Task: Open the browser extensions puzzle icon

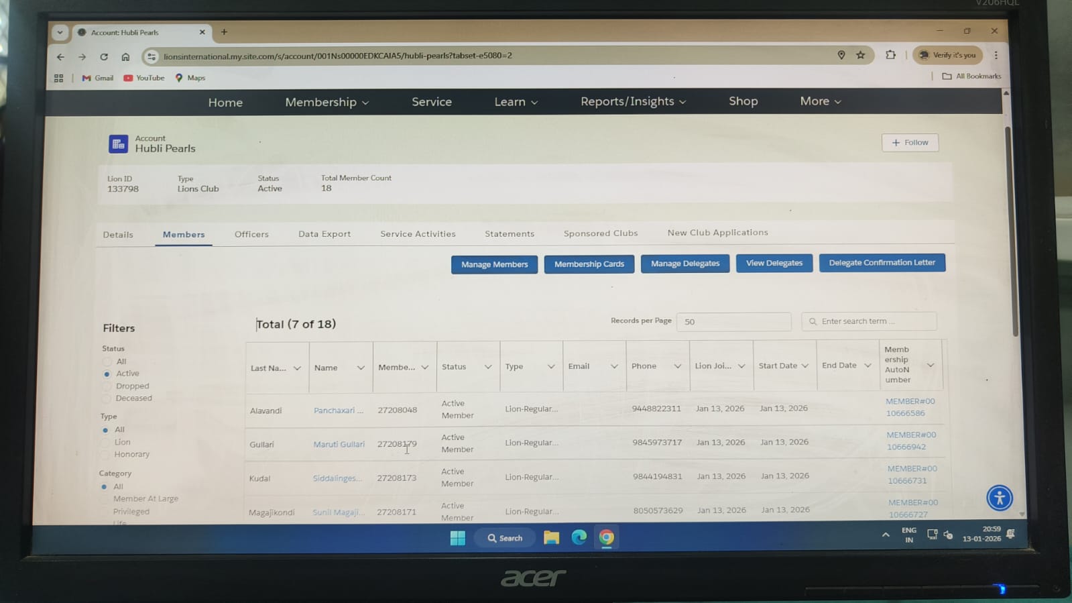Action: click(x=890, y=56)
